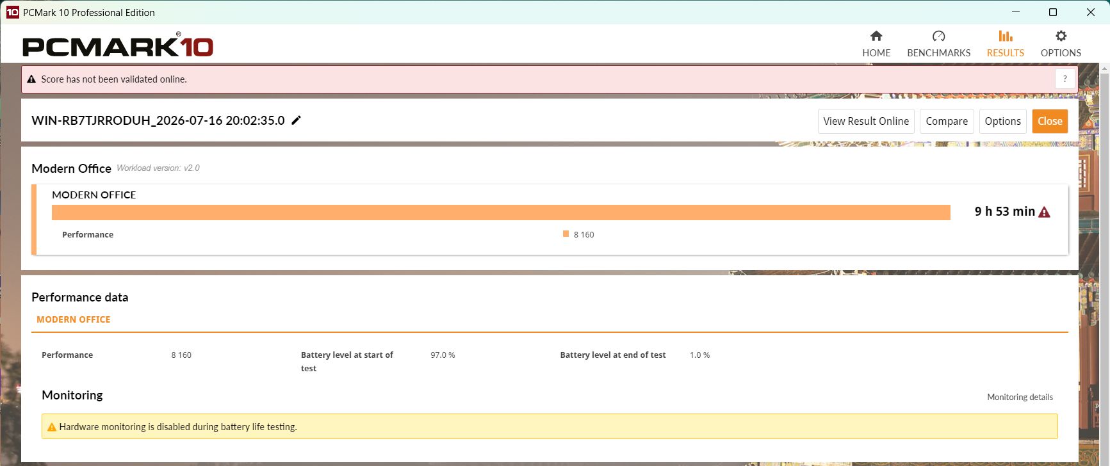Select the MODERN OFFICE performance data tab

click(x=73, y=319)
